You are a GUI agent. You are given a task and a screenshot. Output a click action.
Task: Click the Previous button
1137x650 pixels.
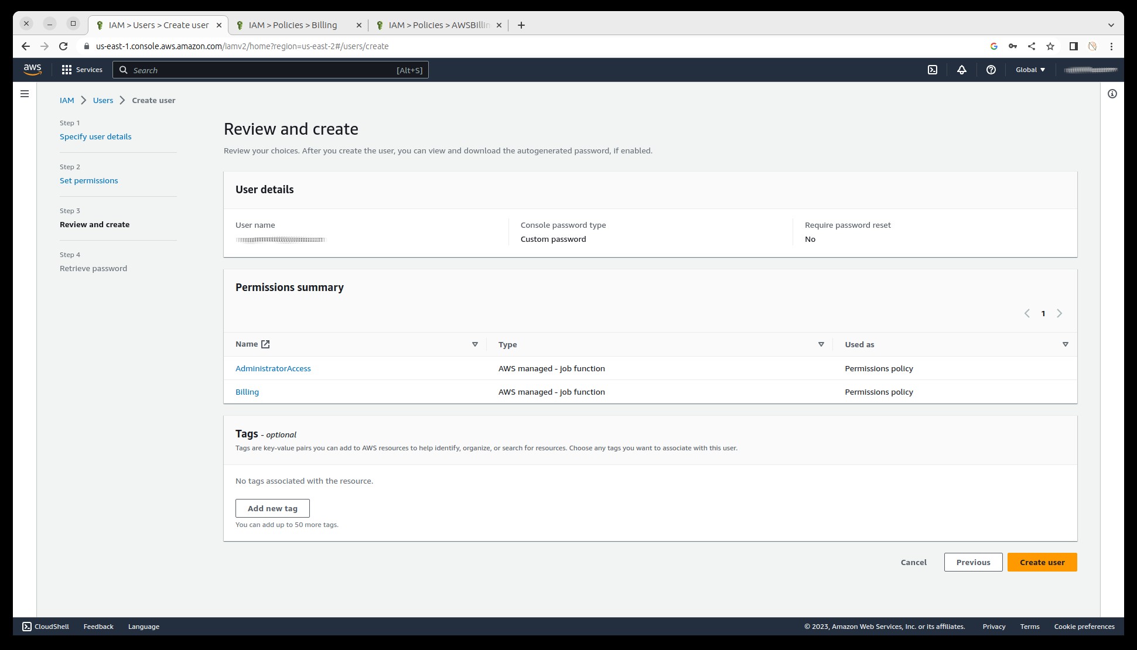pyautogui.click(x=973, y=562)
